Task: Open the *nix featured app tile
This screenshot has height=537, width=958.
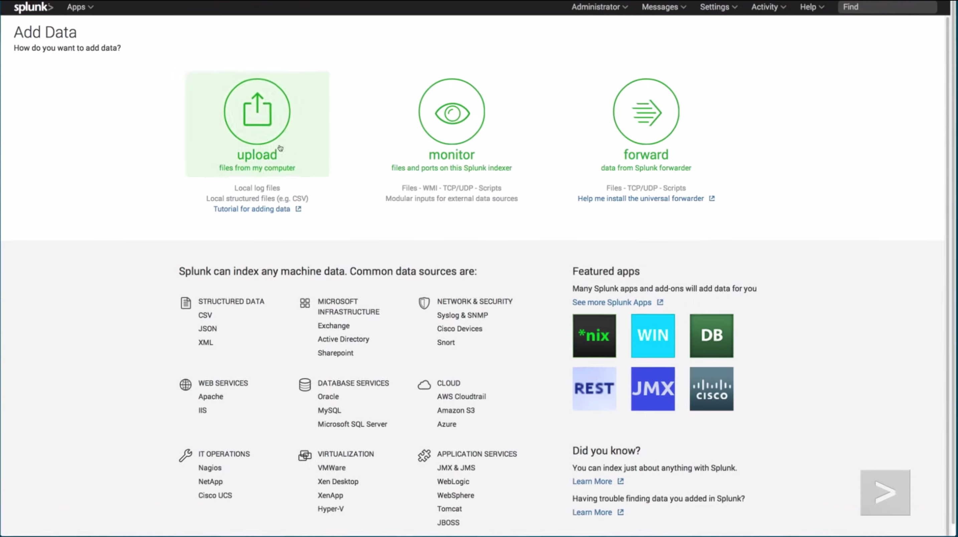Action: click(x=594, y=335)
